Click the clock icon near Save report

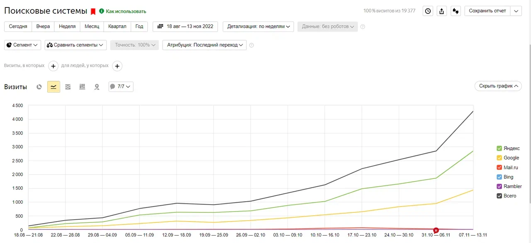428,11
